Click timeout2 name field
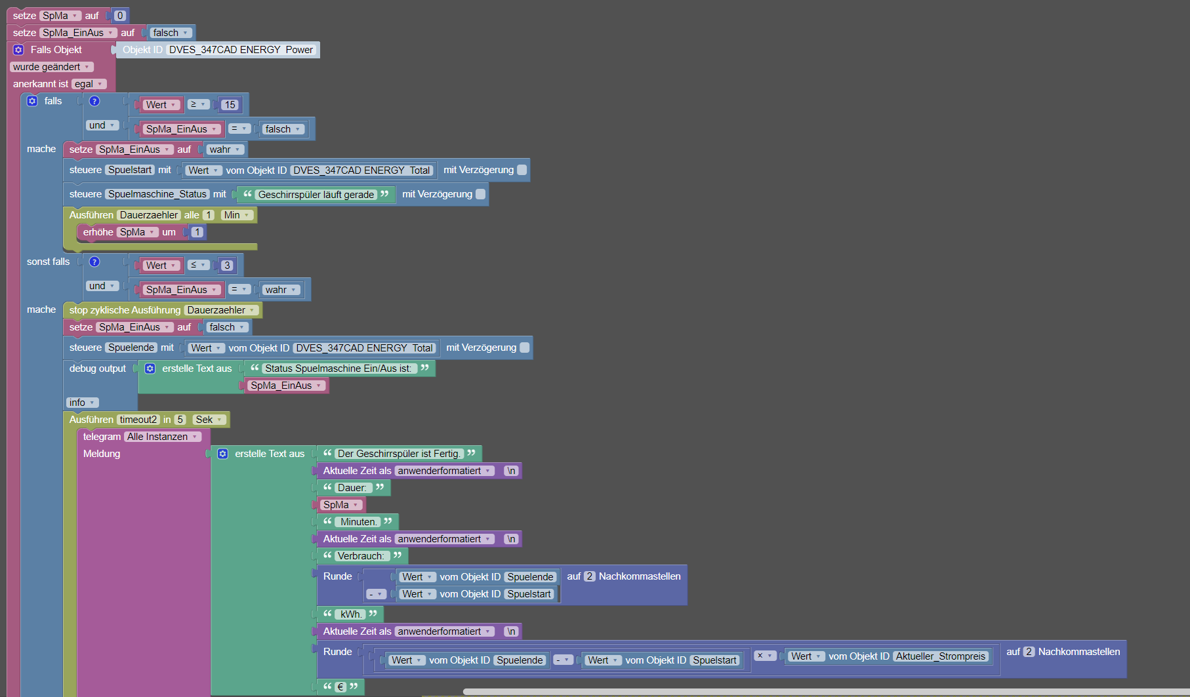1190x697 pixels. pyautogui.click(x=138, y=420)
